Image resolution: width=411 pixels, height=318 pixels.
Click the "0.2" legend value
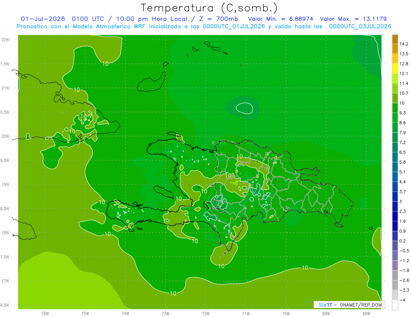[403, 241]
